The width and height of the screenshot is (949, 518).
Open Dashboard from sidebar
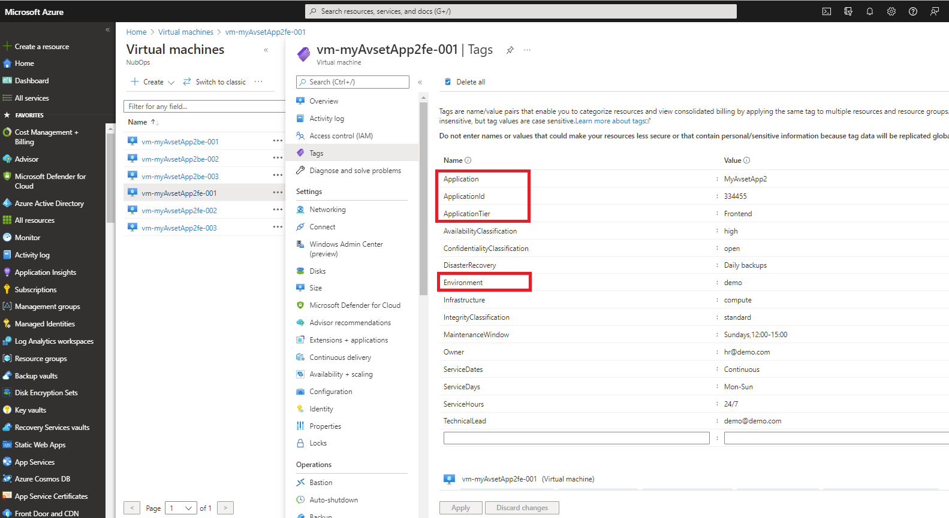pyautogui.click(x=32, y=81)
